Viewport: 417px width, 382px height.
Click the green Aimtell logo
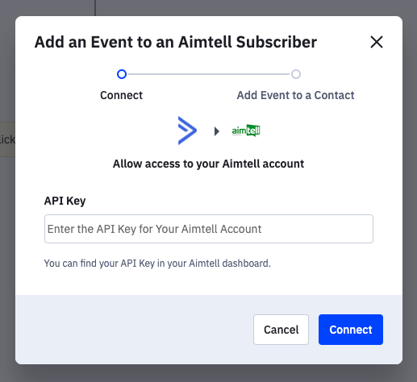[x=246, y=131]
